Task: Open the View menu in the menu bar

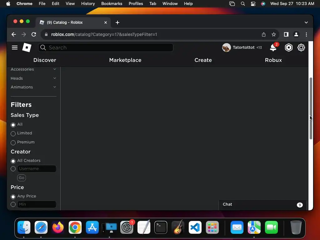Action: coord(70,4)
